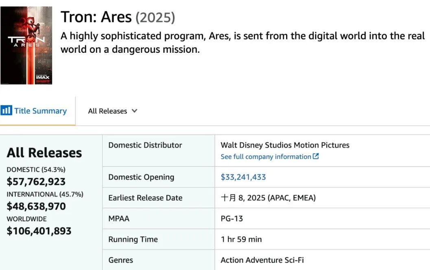This screenshot has width=430, height=270.
Task: Click the IMAX logo on the poster
Action: pos(42,77)
